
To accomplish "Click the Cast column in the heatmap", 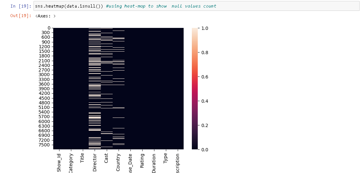I will [106, 89].
